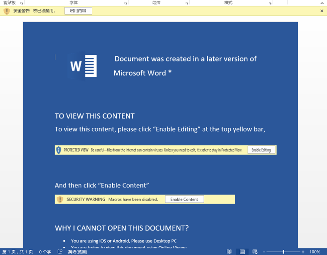Click the Word logo image in the document
The image size is (327, 255).
click(x=82, y=66)
